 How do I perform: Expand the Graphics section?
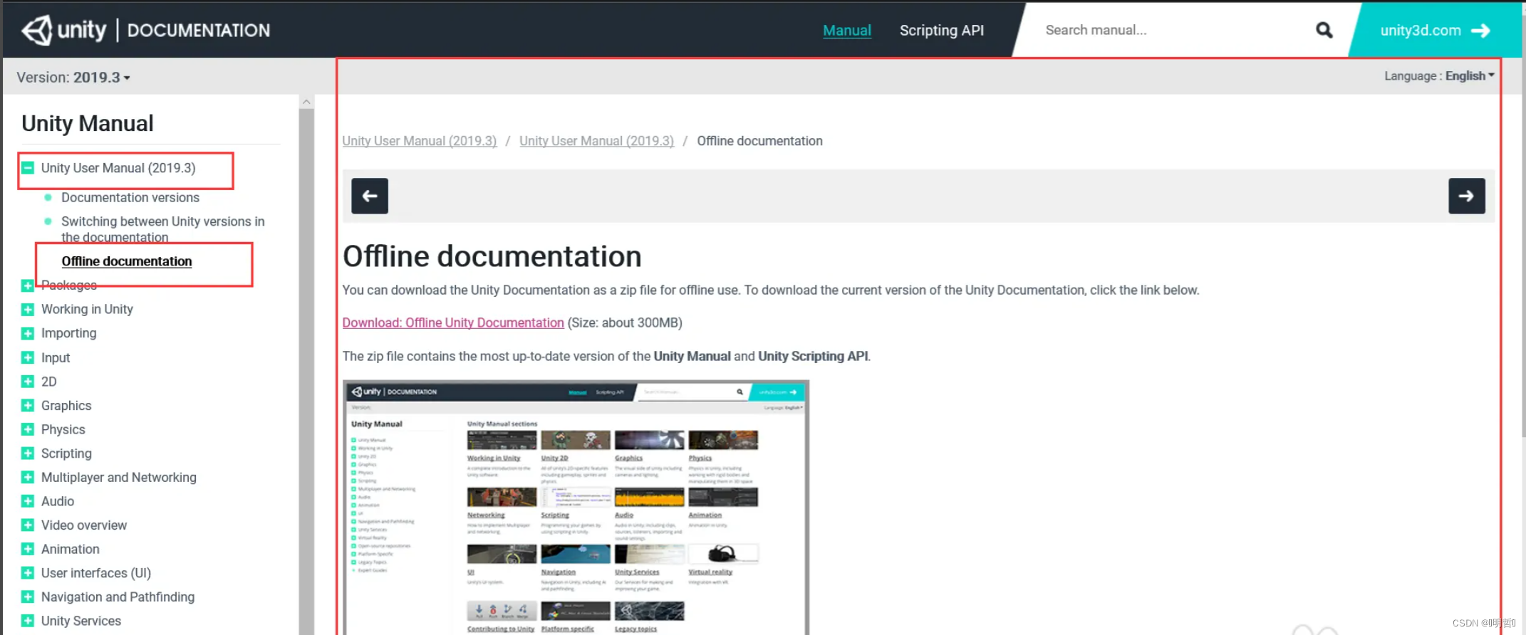click(x=28, y=406)
